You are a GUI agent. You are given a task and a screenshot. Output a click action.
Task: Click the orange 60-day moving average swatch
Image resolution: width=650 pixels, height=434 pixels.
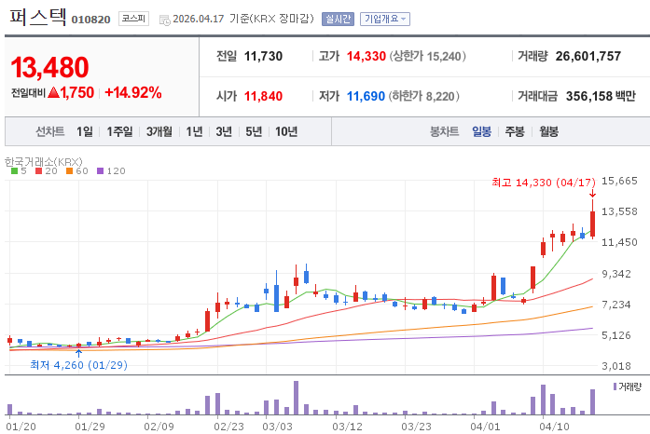pos(69,171)
